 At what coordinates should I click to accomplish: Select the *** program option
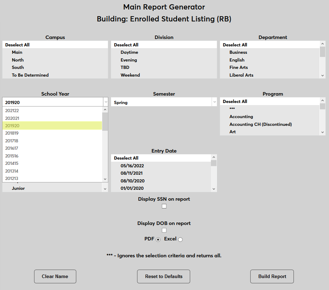[232, 109]
